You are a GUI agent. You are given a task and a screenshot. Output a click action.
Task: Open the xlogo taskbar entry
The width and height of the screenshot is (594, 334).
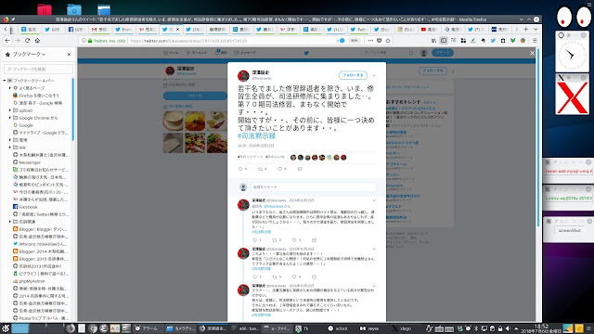[x=402, y=328]
